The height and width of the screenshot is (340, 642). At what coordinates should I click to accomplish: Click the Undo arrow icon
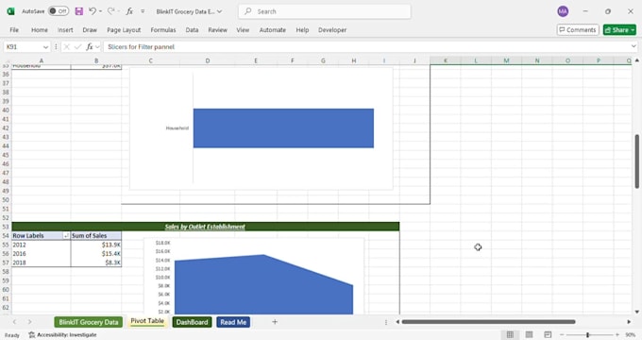point(93,11)
